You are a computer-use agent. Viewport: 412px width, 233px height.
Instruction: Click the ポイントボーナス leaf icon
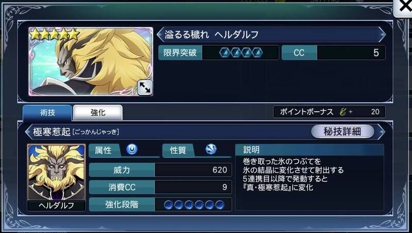[342, 112]
